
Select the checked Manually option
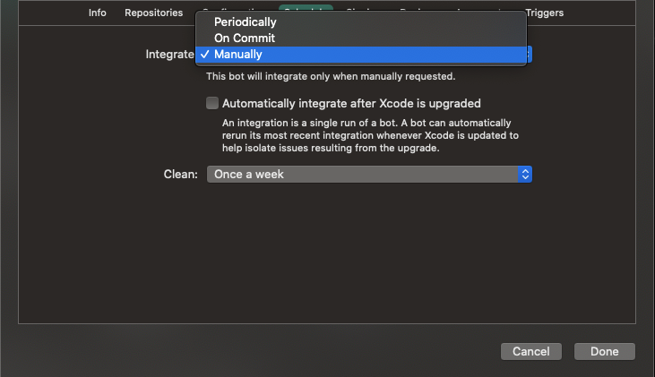click(x=361, y=55)
